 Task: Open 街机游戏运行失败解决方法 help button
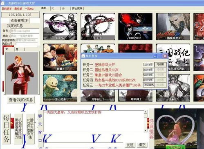18,129
